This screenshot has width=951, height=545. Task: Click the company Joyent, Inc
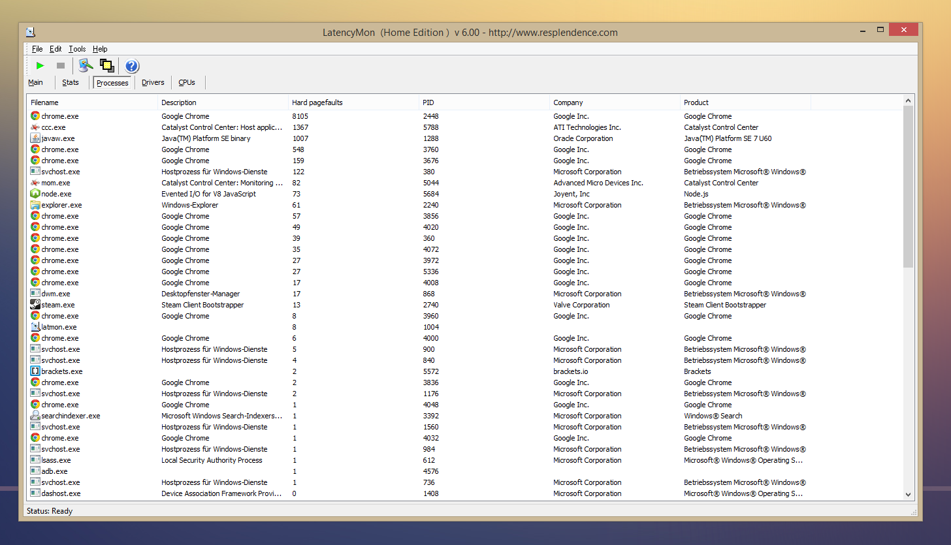click(x=572, y=194)
